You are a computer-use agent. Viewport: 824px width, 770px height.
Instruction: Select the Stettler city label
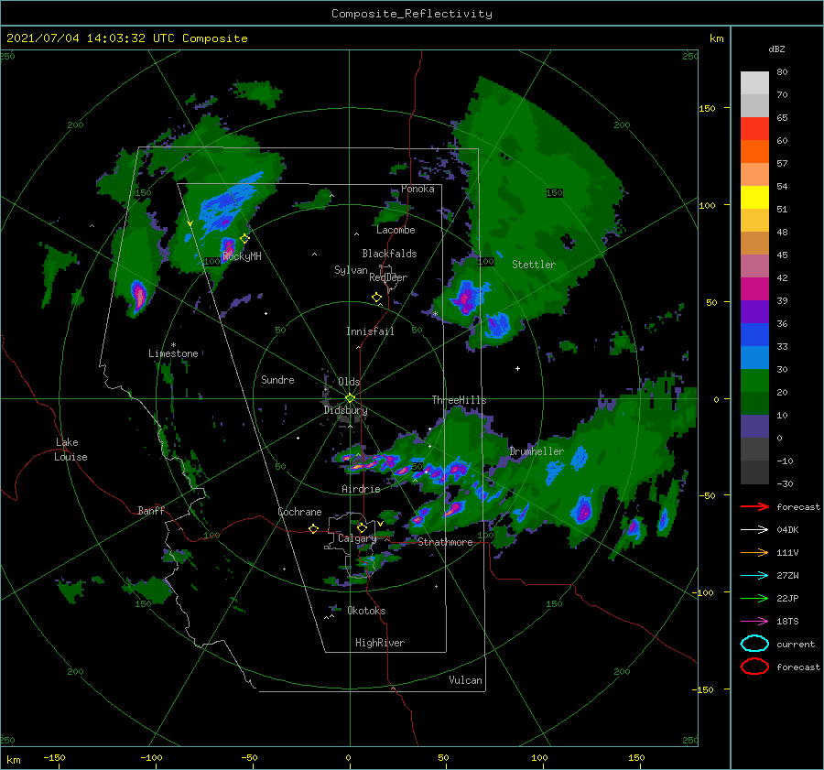coord(534,265)
